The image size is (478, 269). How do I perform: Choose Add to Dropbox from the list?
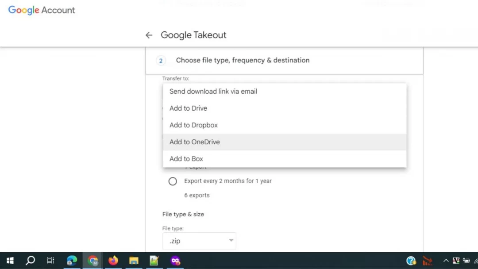(x=193, y=125)
